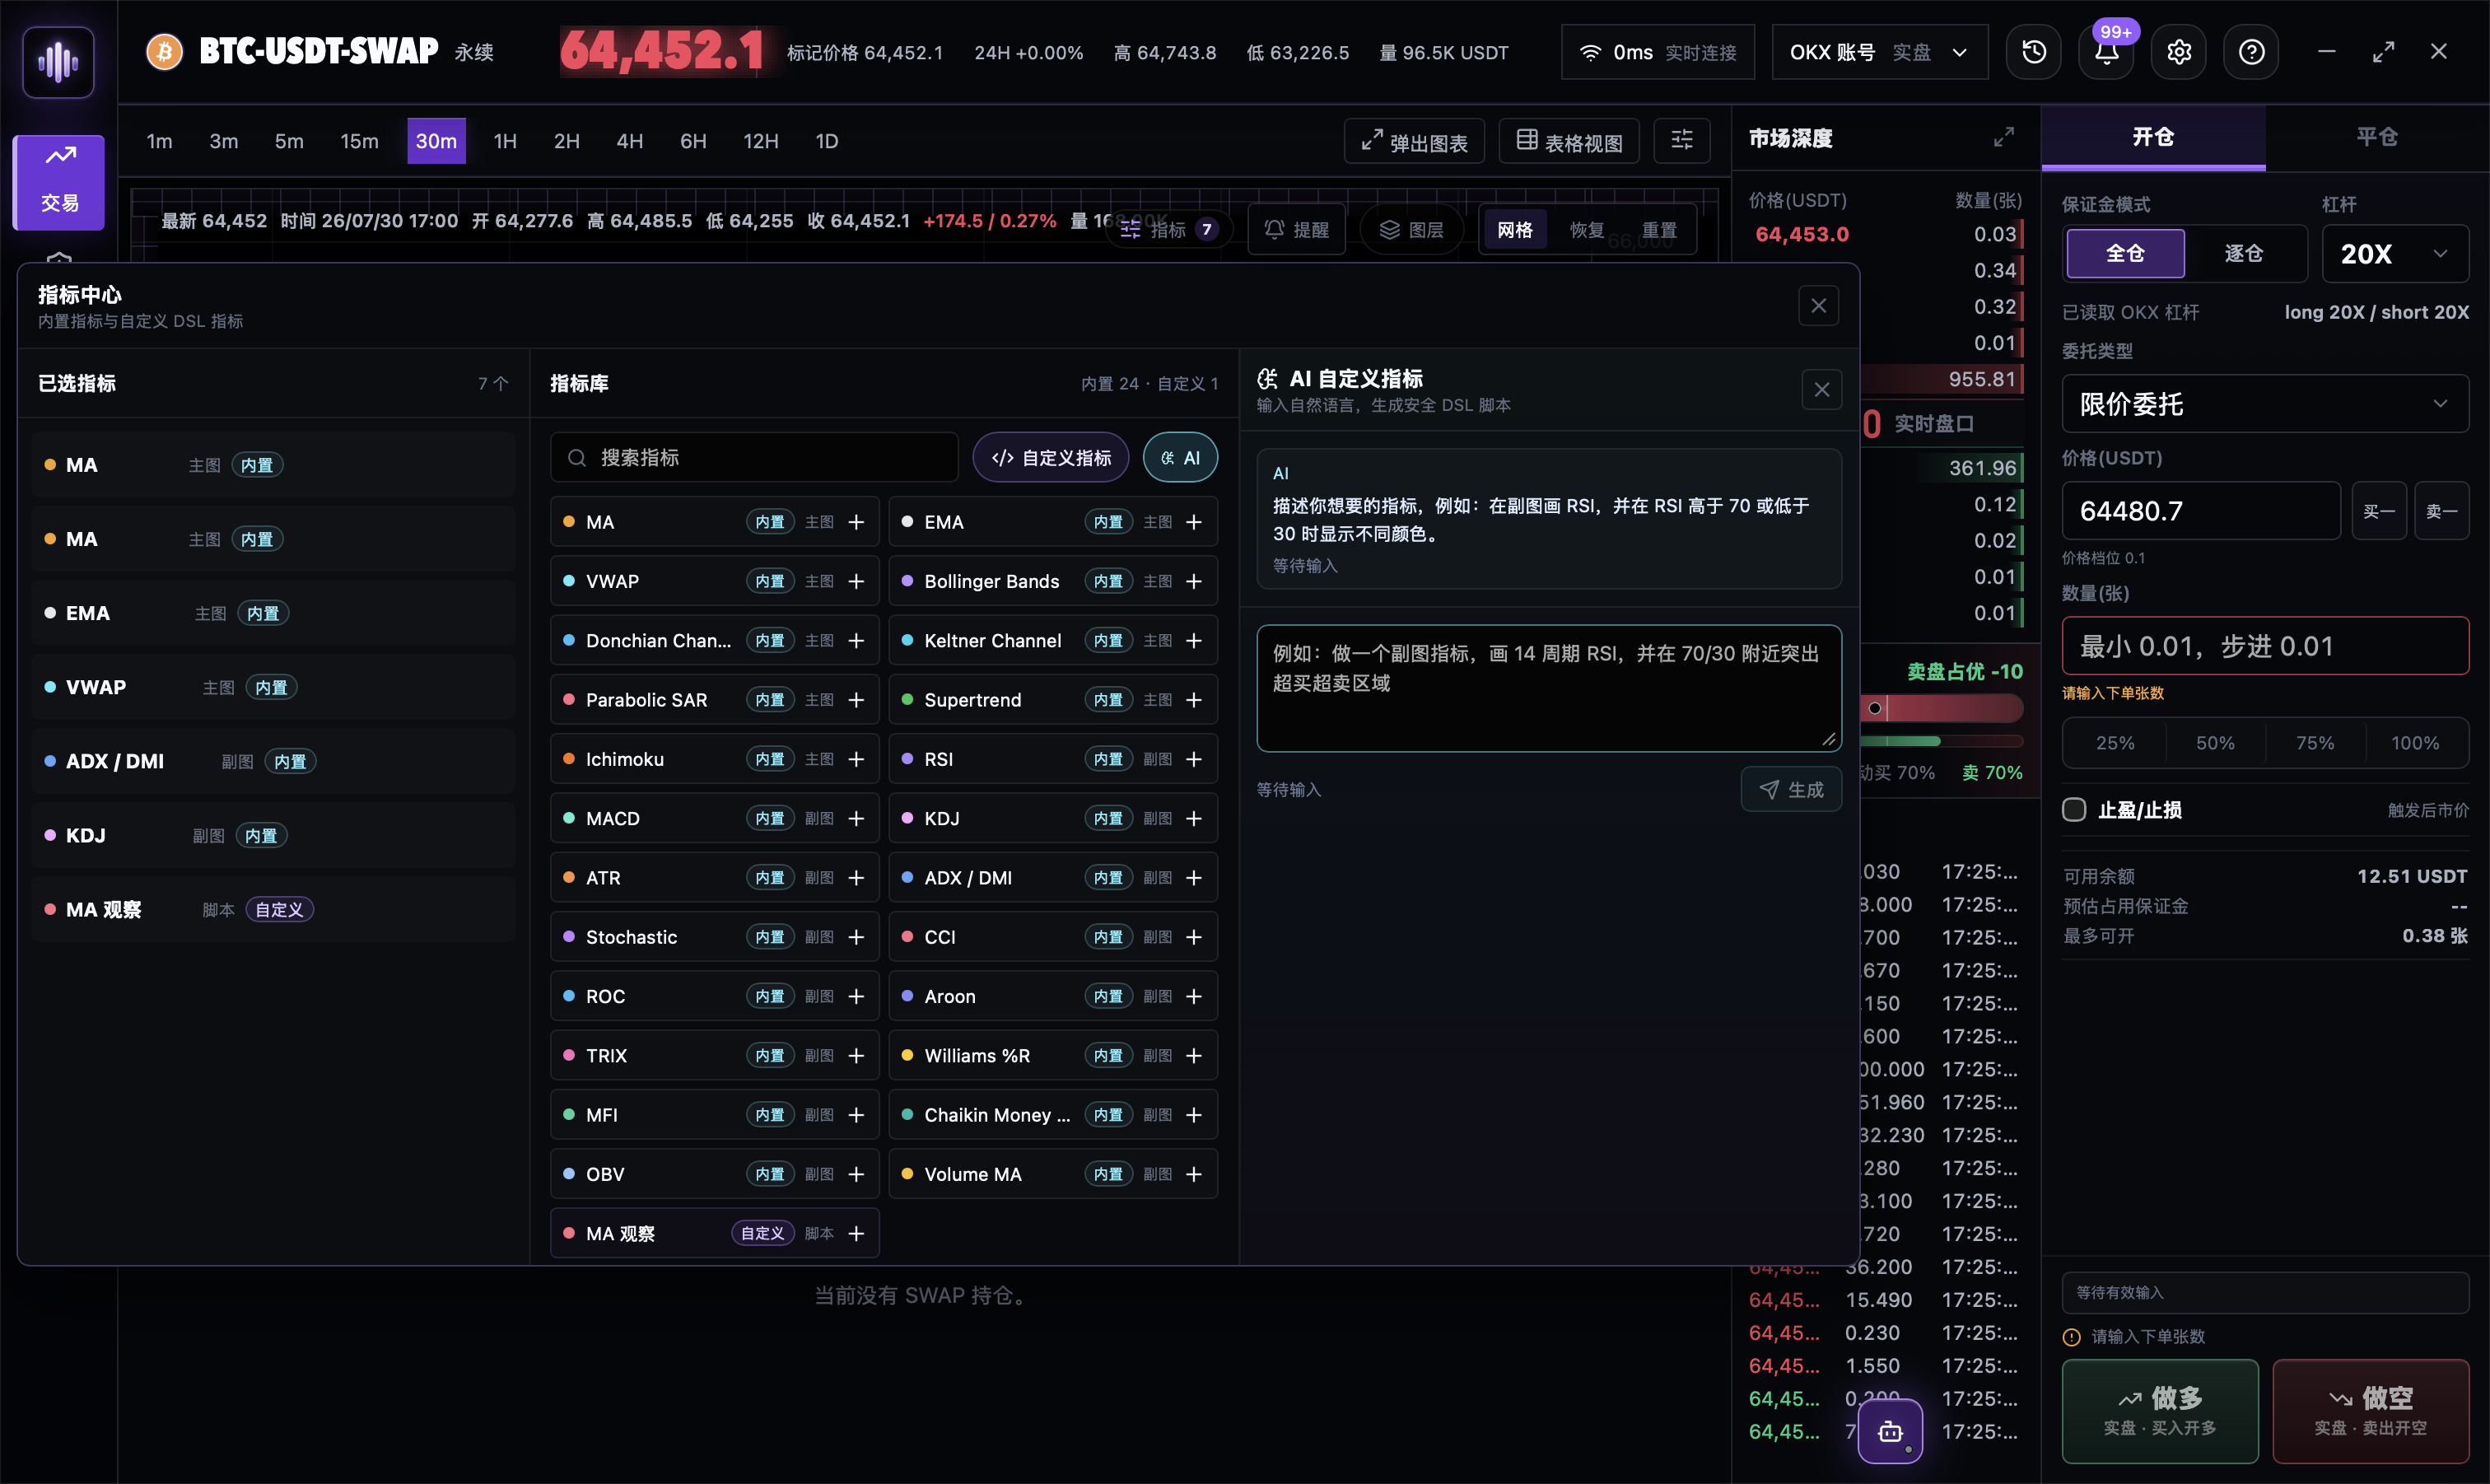This screenshot has height=1484, width=2490.
Task: Click the 提醒 alert button
Action: pyautogui.click(x=1297, y=230)
